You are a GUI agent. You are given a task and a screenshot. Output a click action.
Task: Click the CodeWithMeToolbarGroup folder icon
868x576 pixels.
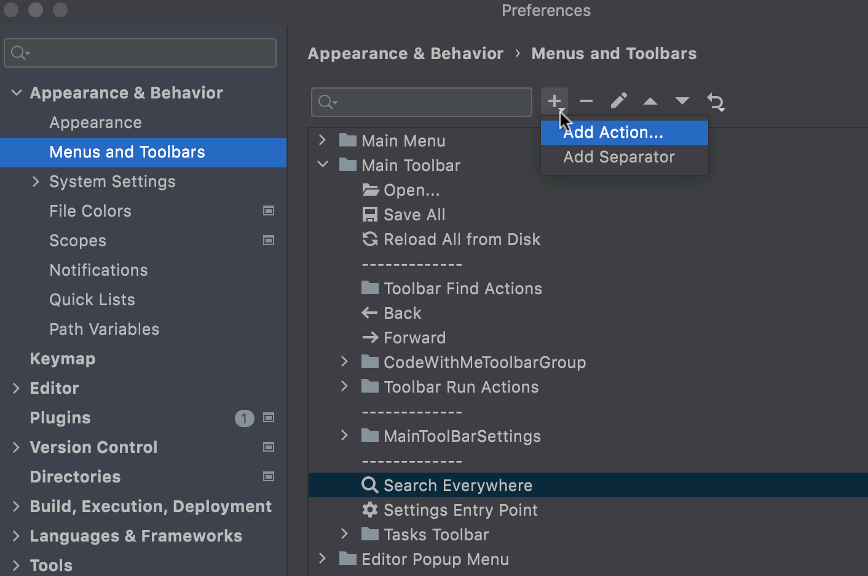click(370, 362)
